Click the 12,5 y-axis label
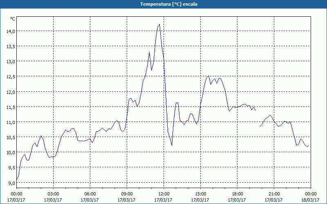 11,77
